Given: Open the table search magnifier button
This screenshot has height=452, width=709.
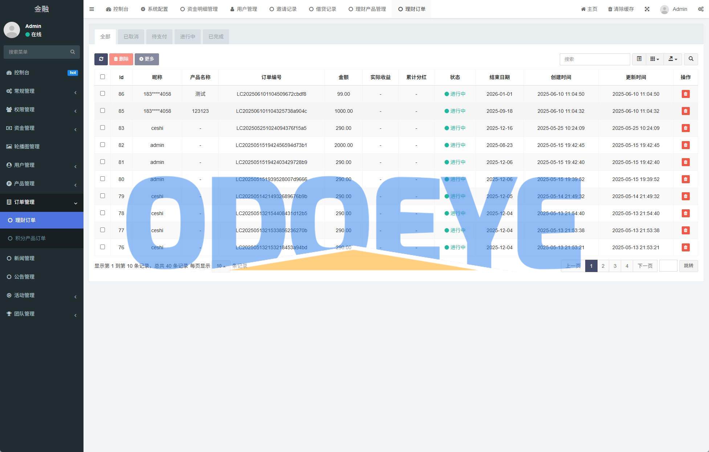Looking at the screenshot, I should point(691,59).
